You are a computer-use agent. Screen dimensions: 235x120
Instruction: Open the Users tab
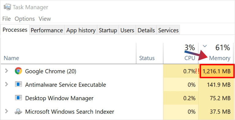(x=127, y=30)
